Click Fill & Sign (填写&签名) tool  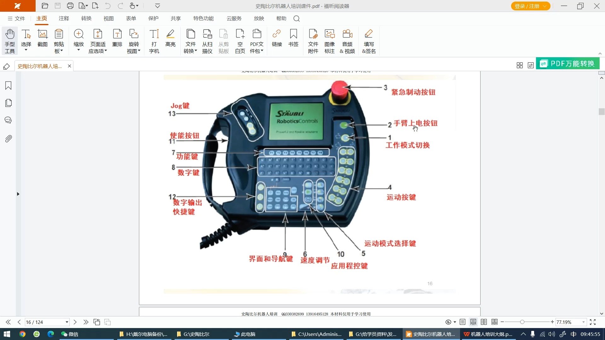tap(369, 41)
